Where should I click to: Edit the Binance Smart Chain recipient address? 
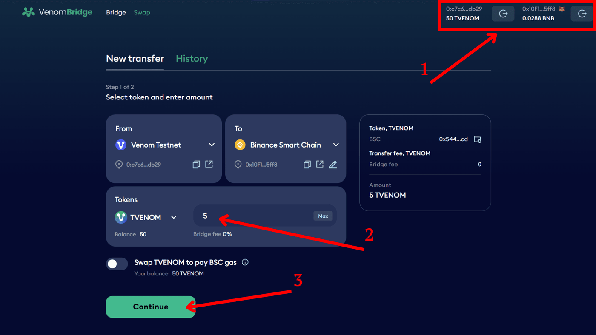(x=332, y=164)
